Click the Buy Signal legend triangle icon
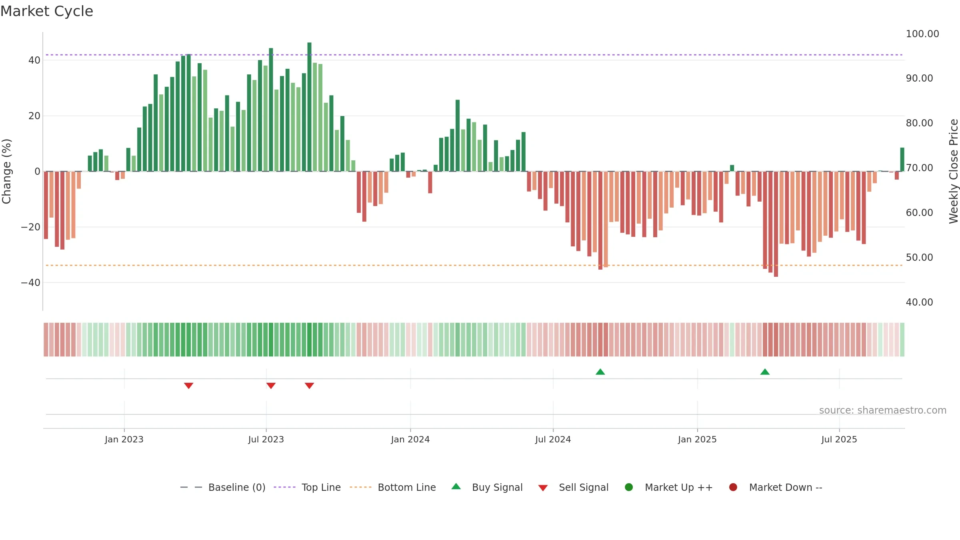The image size is (960, 540). tap(456, 486)
